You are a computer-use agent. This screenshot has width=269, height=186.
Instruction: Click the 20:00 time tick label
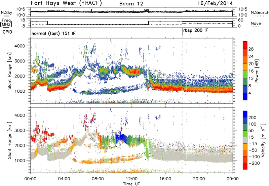point(199,179)
